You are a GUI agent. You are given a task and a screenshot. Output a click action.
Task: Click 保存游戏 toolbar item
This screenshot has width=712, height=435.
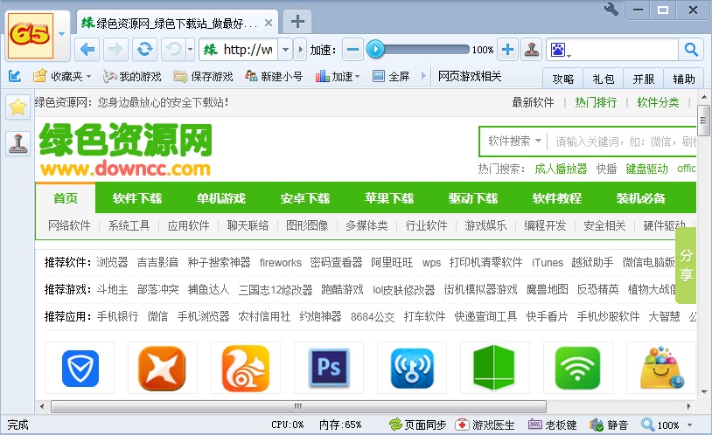(x=204, y=76)
